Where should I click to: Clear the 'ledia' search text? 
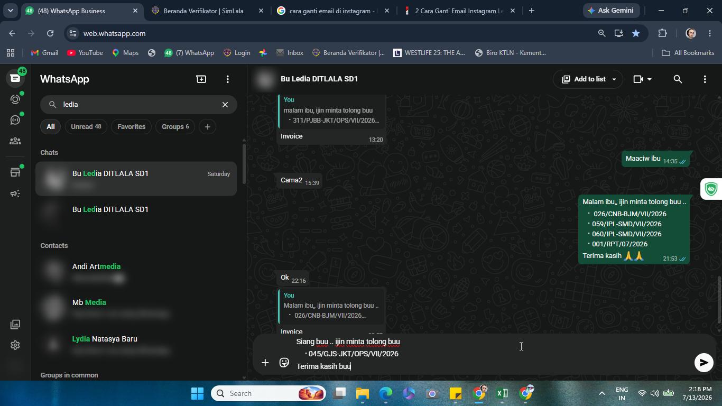point(225,105)
